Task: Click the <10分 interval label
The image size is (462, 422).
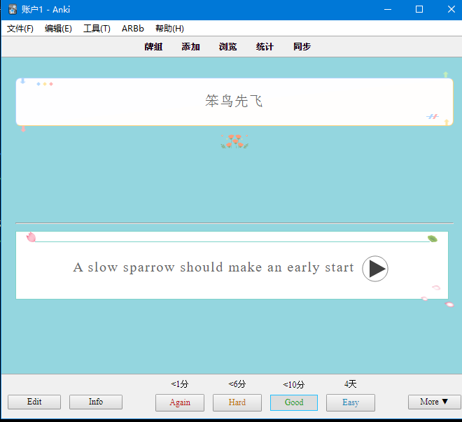Action: pyautogui.click(x=294, y=384)
